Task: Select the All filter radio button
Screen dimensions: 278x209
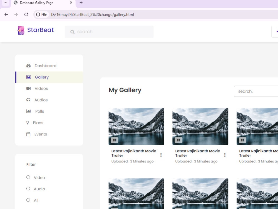Action: pos(28,200)
